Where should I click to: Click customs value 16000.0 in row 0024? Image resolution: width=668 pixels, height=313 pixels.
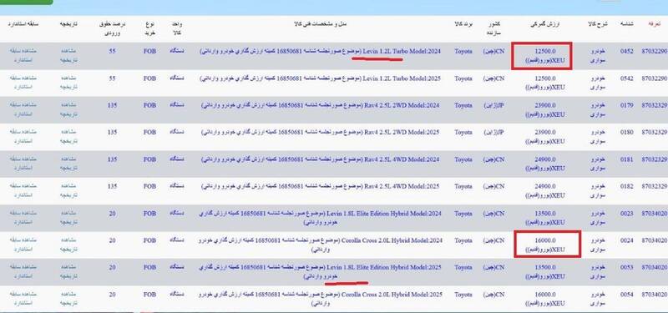(x=545, y=240)
